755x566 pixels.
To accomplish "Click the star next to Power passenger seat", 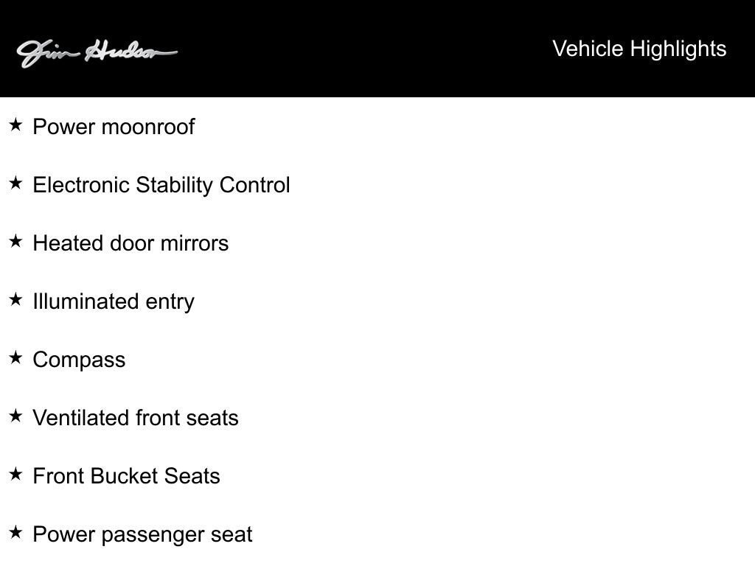I will click(15, 533).
